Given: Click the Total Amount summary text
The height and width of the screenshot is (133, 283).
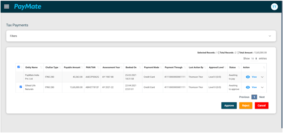Looking at the screenshot, I should 253,53.
